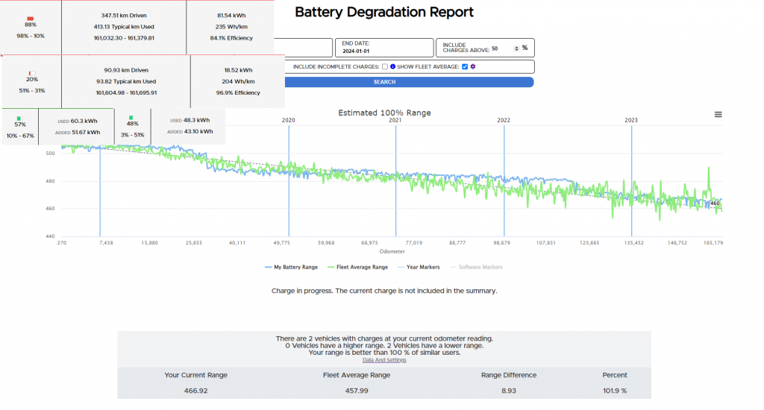Click the green battery icon showing 48%
This screenshot has width=764, height=410.
[132, 118]
